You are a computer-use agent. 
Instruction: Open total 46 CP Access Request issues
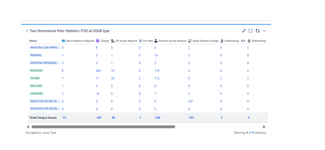[113, 117]
